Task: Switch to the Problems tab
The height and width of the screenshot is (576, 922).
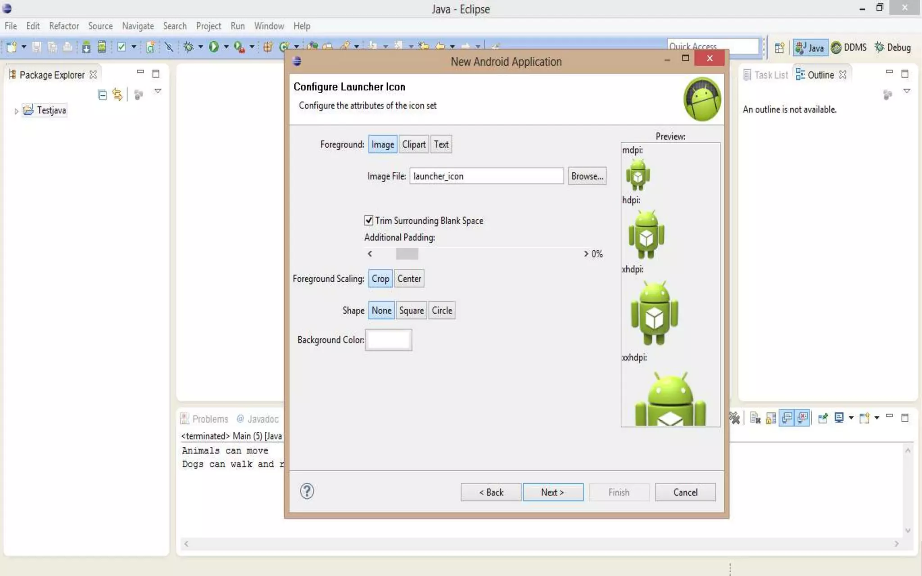Action: (205, 419)
